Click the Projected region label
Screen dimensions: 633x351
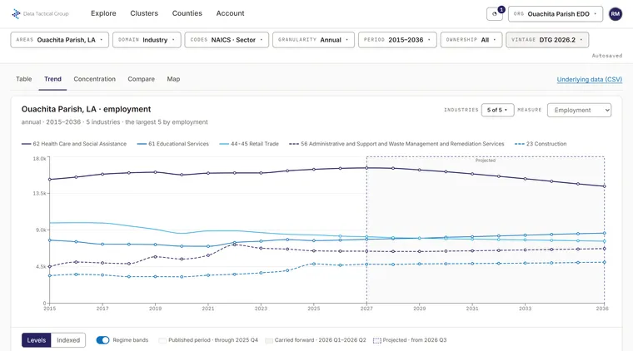pyautogui.click(x=486, y=161)
